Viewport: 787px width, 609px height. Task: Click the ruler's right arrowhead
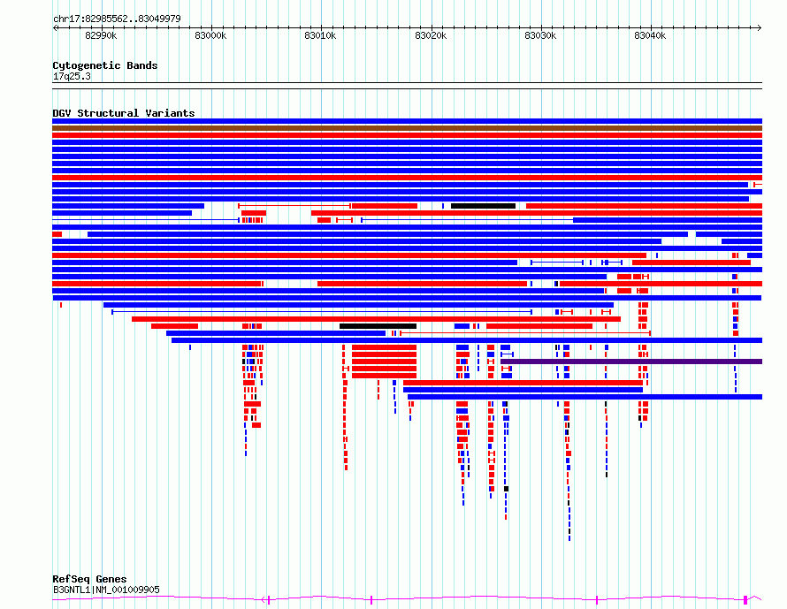point(760,27)
